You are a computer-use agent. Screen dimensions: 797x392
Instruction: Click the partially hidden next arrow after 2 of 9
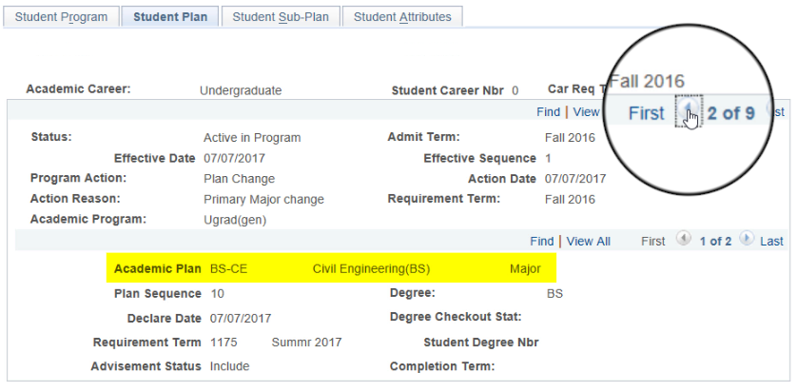(773, 111)
